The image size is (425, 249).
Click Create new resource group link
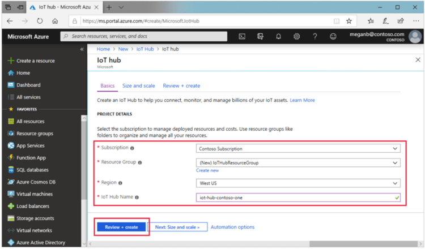(x=207, y=170)
